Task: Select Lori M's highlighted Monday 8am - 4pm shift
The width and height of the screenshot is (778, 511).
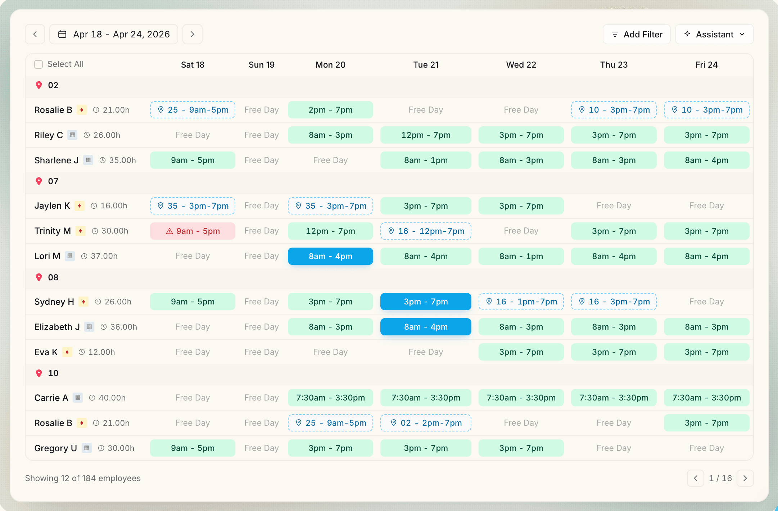Action: coord(330,256)
